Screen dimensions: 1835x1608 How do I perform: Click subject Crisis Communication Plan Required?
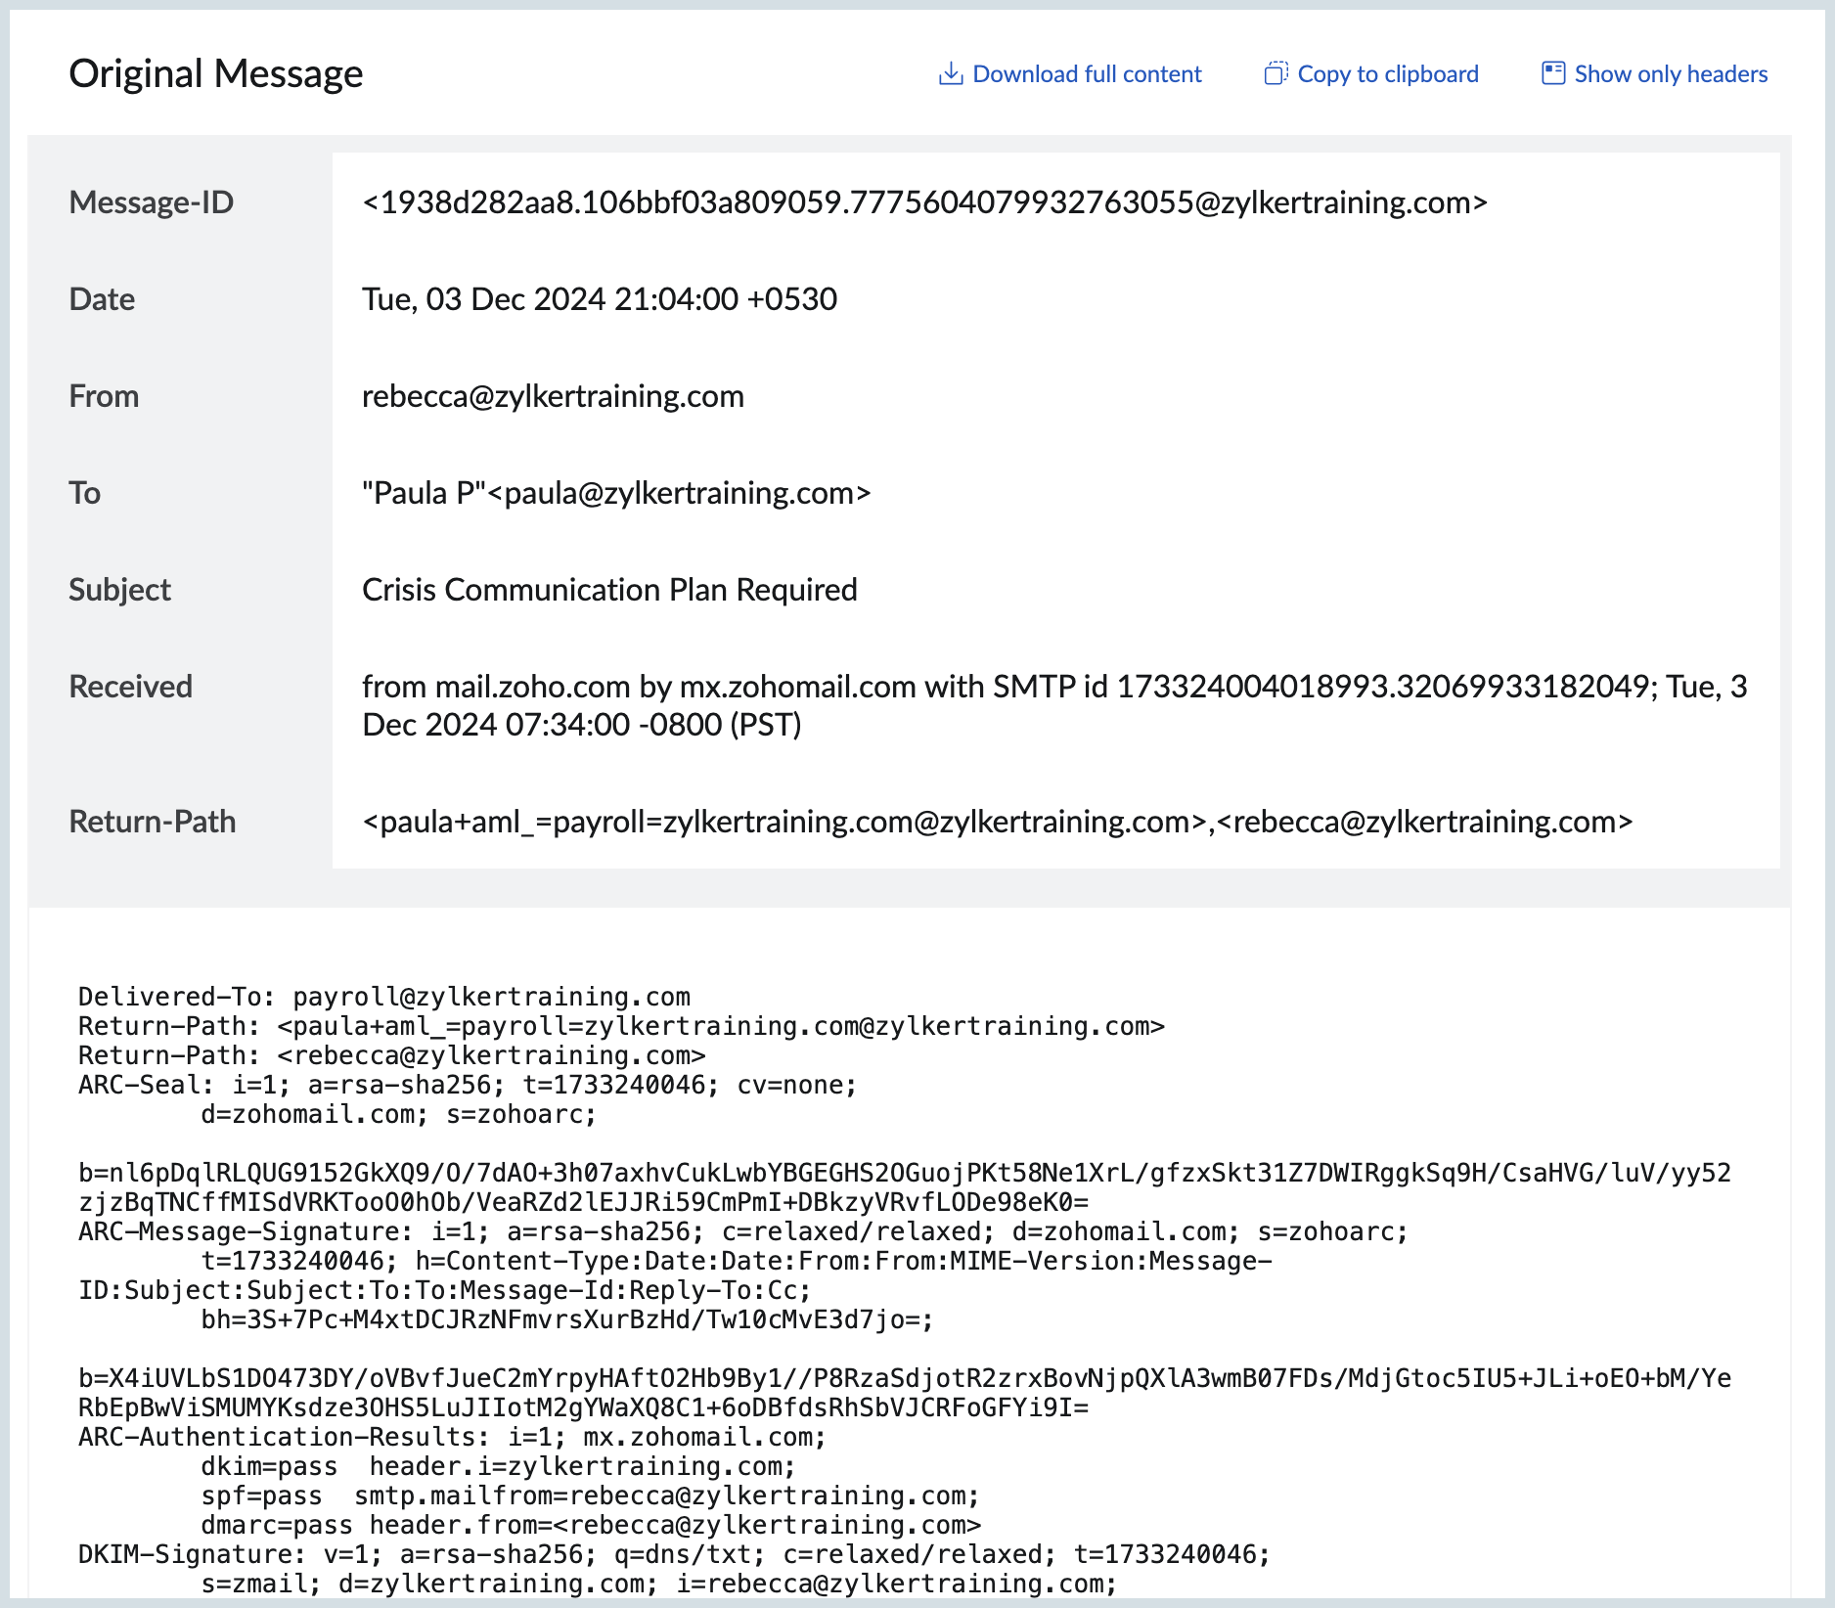tap(609, 590)
